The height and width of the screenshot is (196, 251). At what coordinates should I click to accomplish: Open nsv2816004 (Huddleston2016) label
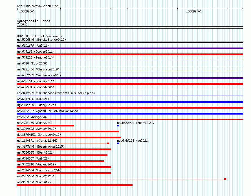[x=40, y=170]
